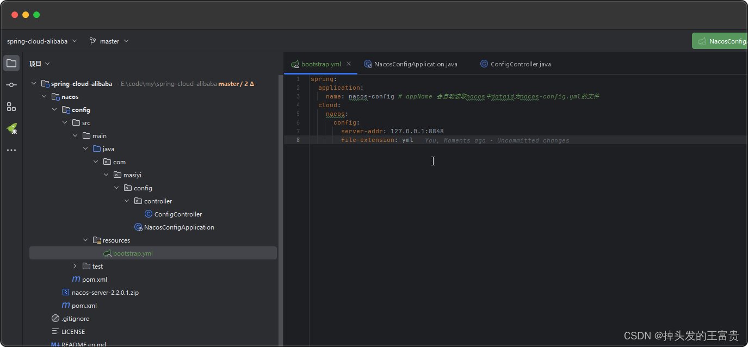Switch to ConfigController.java tab
The height and width of the screenshot is (347, 748).
click(516, 64)
